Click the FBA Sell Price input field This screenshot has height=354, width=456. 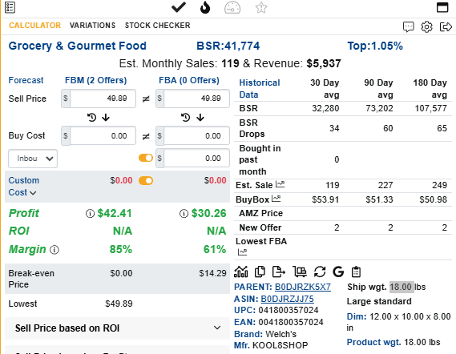click(x=196, y=99)
